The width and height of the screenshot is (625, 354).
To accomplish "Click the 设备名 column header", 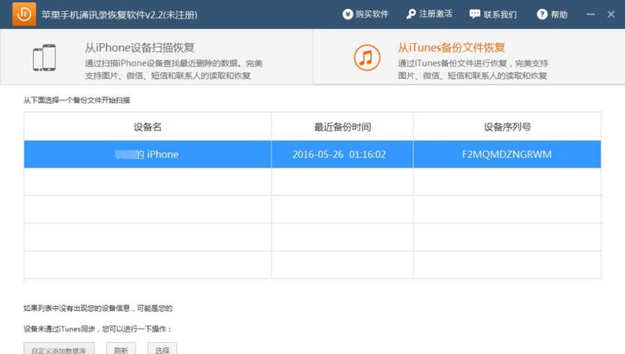I will tap(147, 126).
